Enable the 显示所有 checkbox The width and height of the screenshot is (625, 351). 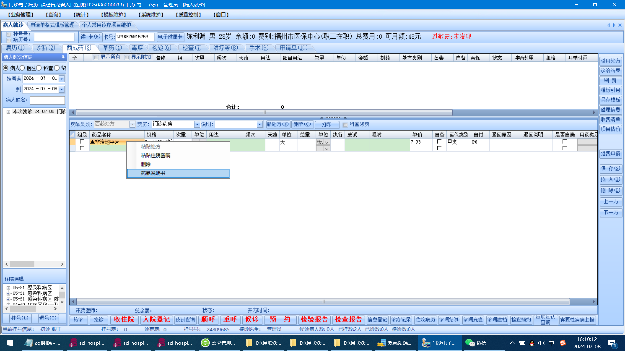coord(96,58)
